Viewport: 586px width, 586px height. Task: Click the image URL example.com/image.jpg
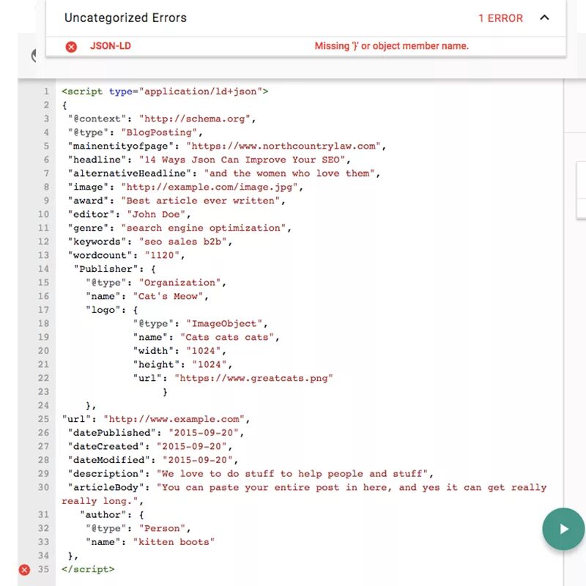[209, 187]
